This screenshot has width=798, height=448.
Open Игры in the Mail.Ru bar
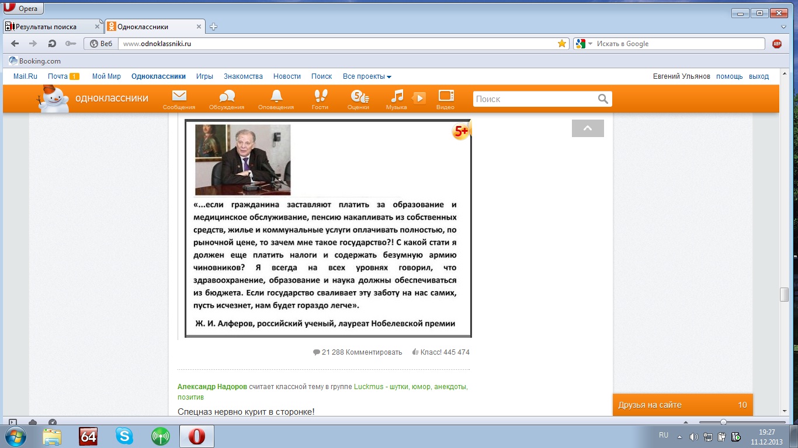tap(204, 76)
